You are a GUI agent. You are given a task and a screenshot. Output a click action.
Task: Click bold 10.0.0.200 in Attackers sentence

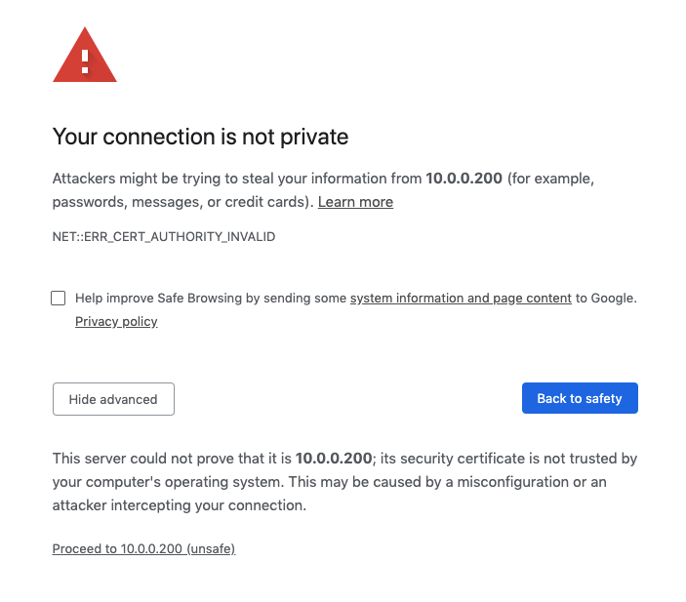click(464, 178)
